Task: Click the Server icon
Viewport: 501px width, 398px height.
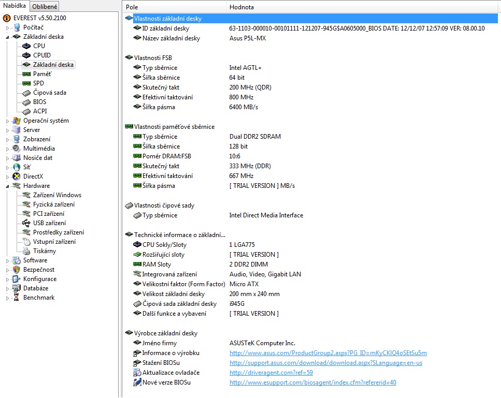Action: point(17,130)
